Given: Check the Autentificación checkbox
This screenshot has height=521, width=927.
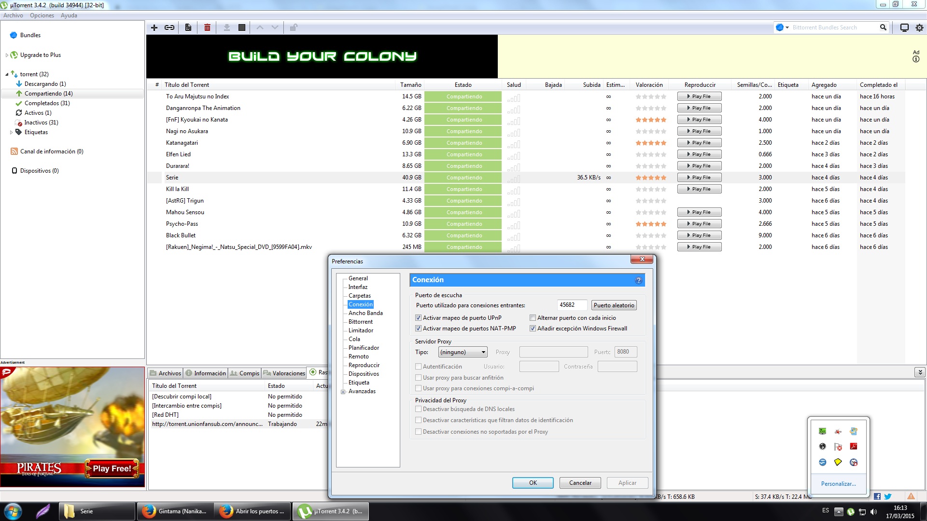Looking at the screenshot, I should [418, 367].
